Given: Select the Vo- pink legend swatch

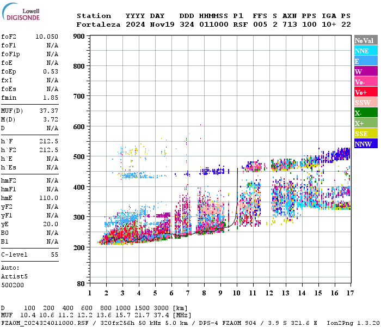Looking at the screenshot, I should [366, 82].
